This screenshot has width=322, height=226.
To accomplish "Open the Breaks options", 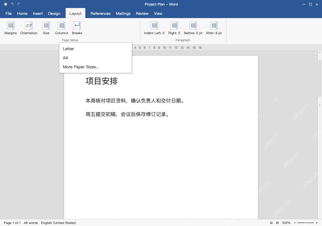I will point(77,28).
